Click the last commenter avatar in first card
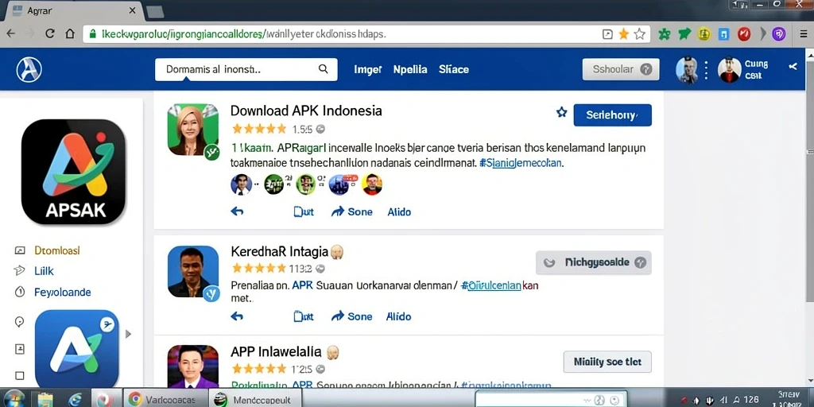Screen dimensions: 814x407 click(372, 184)
